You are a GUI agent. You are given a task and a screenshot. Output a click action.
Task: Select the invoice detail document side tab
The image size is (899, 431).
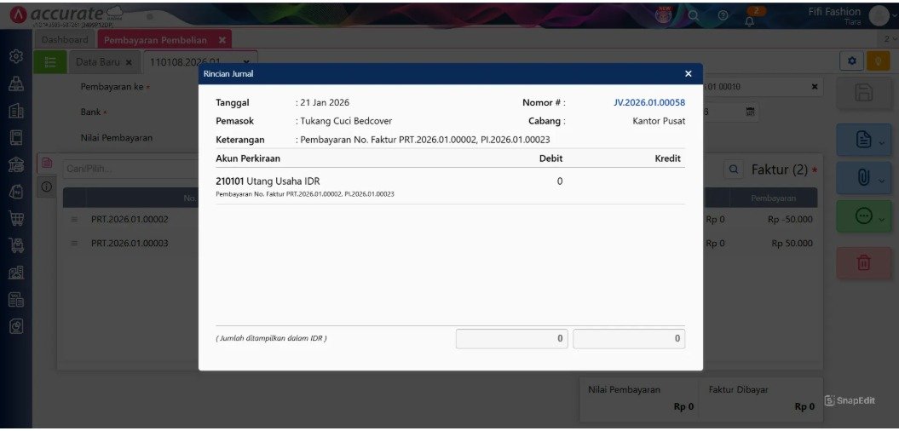coord(47,164)
